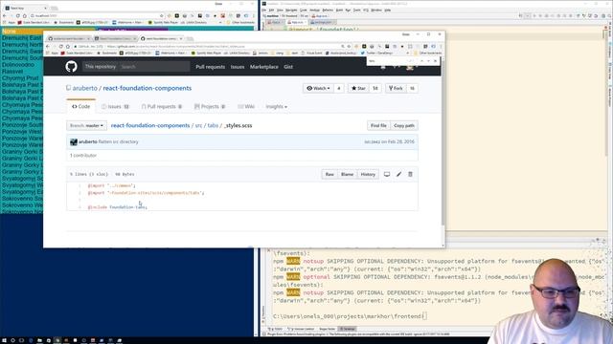Screen dimensions: 613x344
Task: Switch to the repository Issues tab
Action: pos(115,106)
